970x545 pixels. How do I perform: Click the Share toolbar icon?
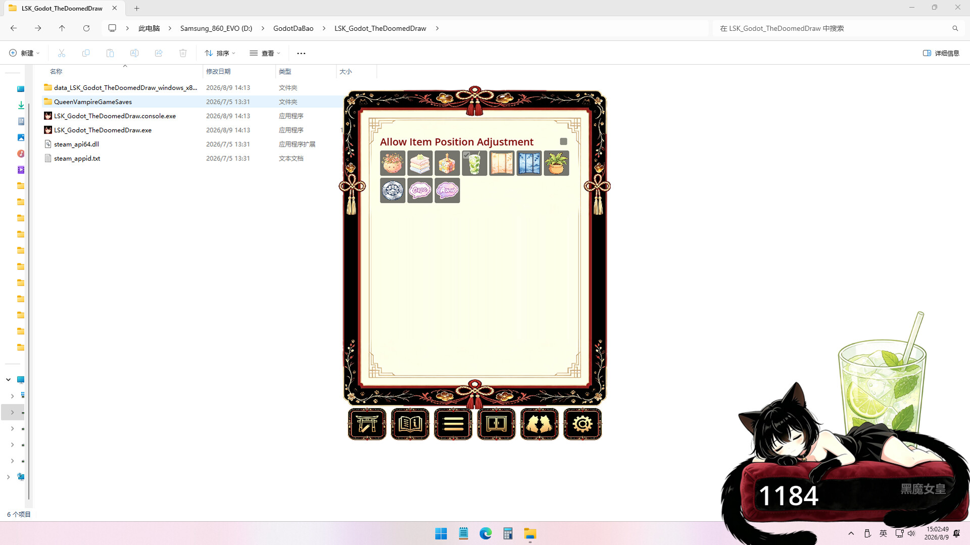point(159,53)
